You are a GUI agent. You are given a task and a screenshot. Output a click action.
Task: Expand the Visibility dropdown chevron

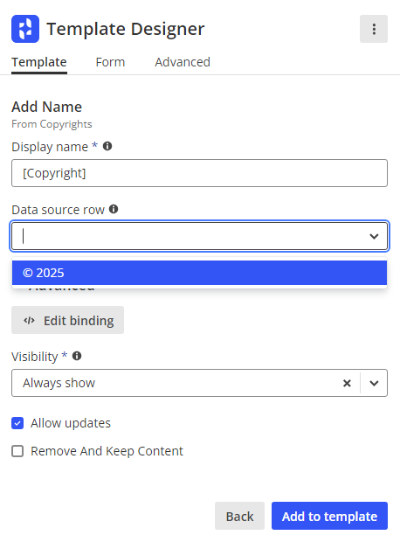(374, 383)
